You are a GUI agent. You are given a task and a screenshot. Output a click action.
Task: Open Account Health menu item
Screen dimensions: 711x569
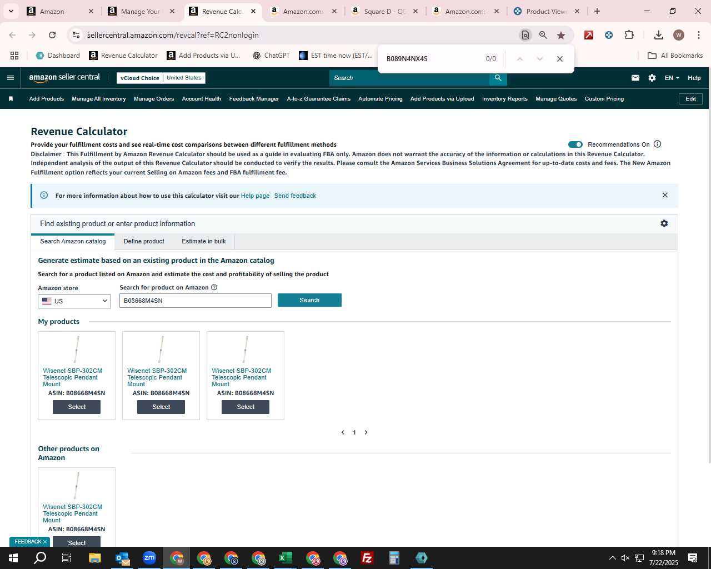(x=202, y=99)
